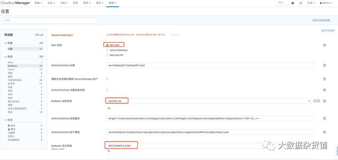Click help icon for Kerberos 加密类型
The width and height of the screenshot is (338, 160).
tap(324, 101)
